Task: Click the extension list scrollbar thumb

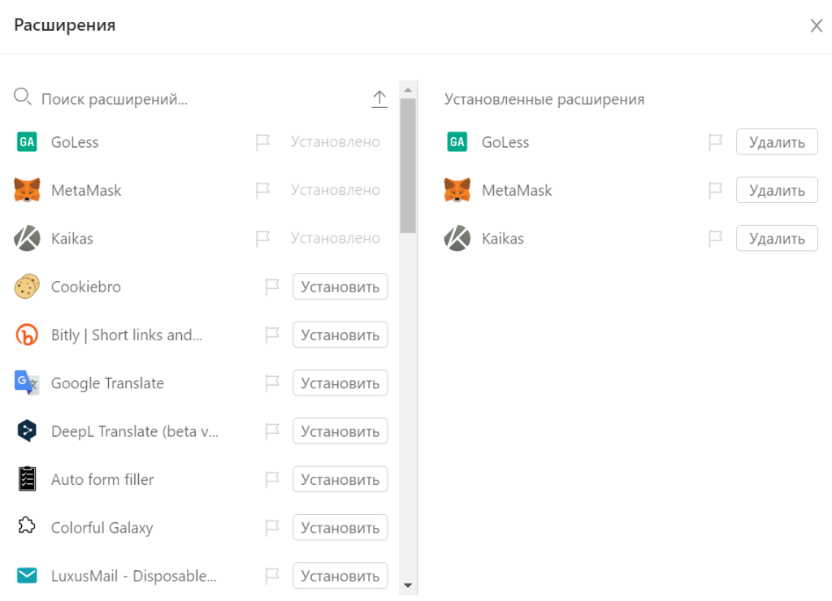Action: tap(408, 166)
